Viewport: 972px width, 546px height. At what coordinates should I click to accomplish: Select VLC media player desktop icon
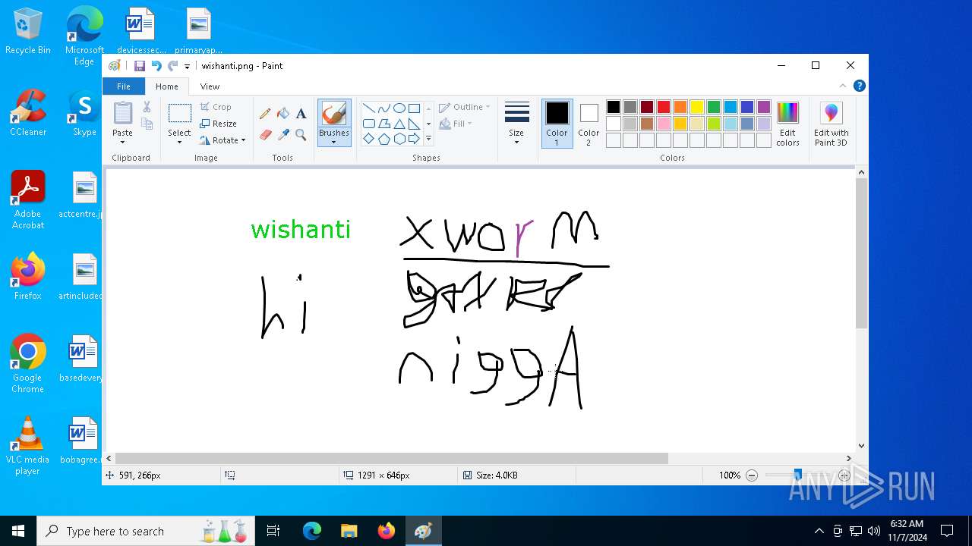click(28, 446)
